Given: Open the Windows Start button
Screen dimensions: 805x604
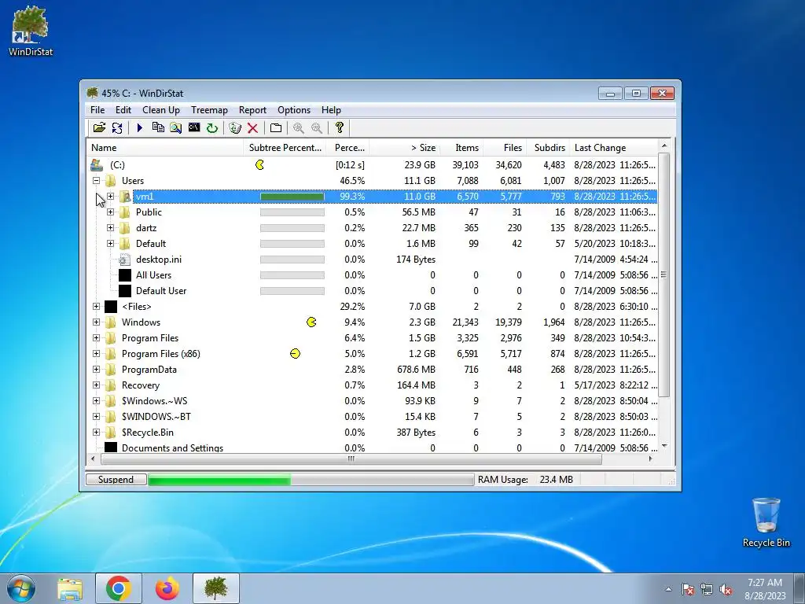Looking at the screenshot, I should tap(21, 588).
